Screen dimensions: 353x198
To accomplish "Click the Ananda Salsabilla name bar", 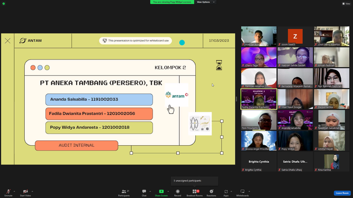I will 99,100.
